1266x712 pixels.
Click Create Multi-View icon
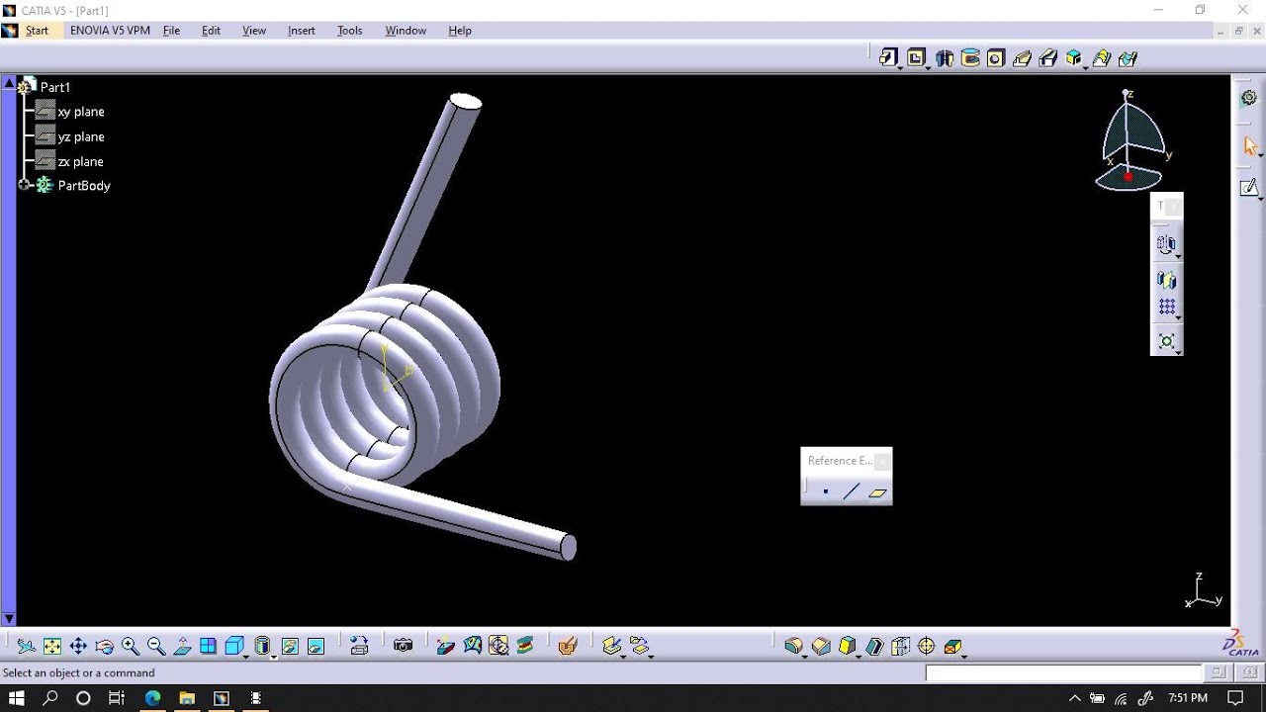click(208, 646)
